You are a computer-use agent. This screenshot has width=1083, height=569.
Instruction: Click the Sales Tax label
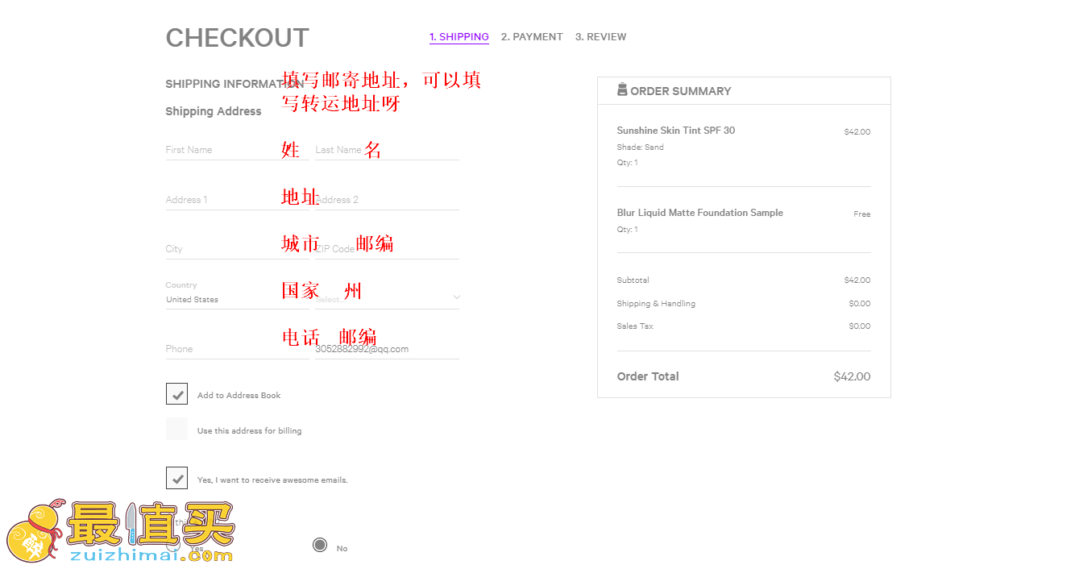pyautogui.click(x=635, y=326)
